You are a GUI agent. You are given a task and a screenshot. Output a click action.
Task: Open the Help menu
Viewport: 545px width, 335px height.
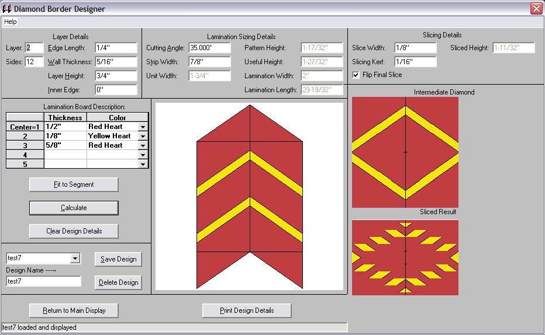[10, 22]
